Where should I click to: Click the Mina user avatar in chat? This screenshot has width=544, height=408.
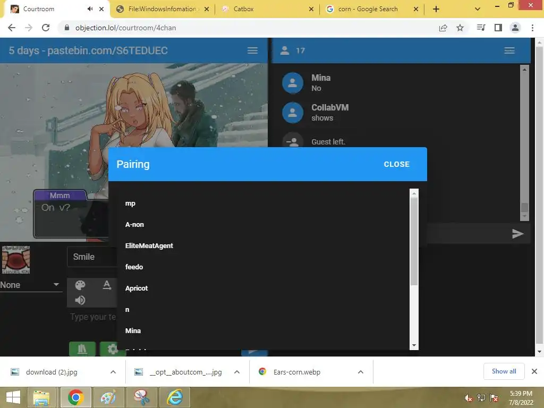tap(293, 82)
